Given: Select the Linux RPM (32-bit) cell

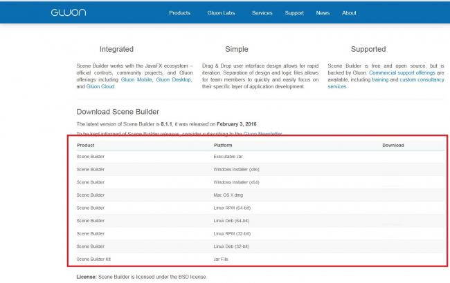Looking at the screenshot, I should 232,234.
